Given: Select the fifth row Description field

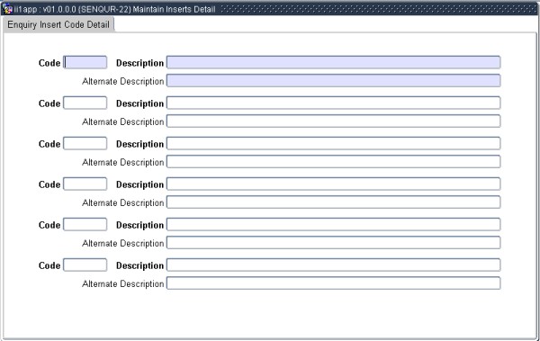Looking at the screenshot, I should [333, 225].
